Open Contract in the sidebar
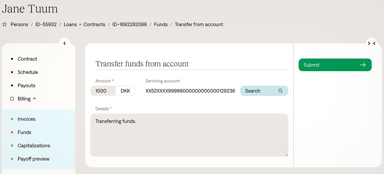Viewport: 384px width, 174px height. [27, 59]
